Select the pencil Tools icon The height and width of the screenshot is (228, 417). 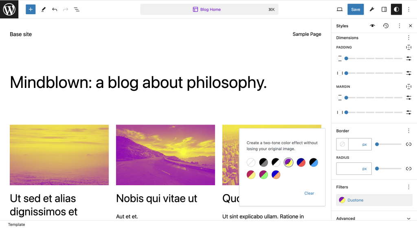coord(44,9)
